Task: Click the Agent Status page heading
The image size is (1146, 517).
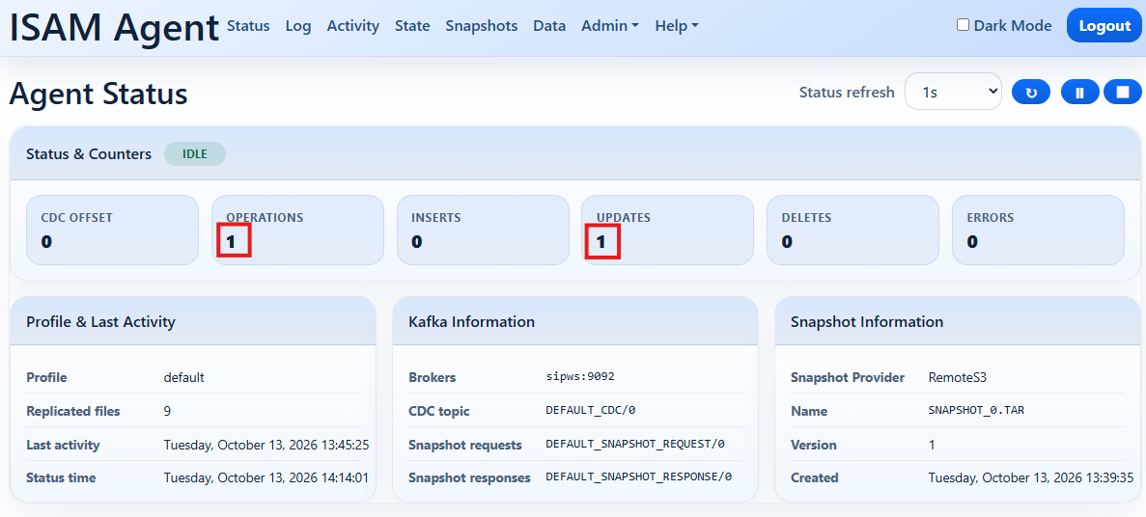Action: tap(98, 95)
